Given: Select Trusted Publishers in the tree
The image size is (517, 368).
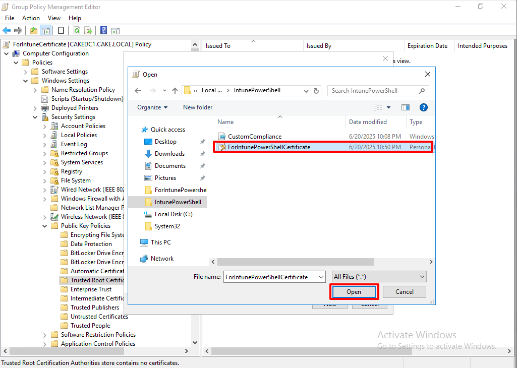Looking at the screenshot, I should coord(95,308).
